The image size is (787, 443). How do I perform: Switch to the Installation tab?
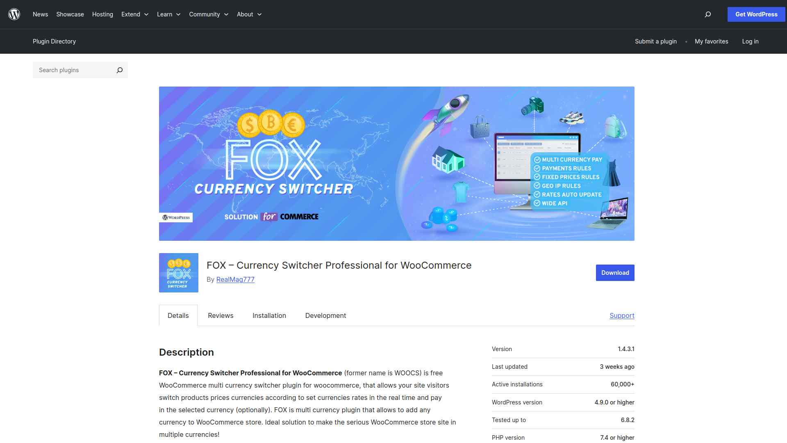pos(269,315)
